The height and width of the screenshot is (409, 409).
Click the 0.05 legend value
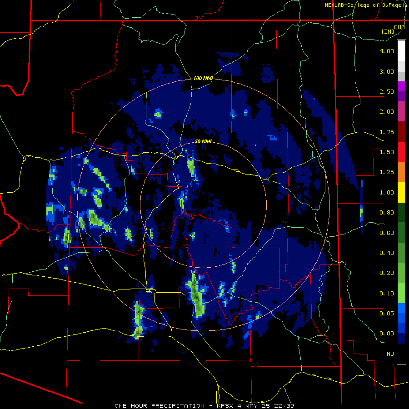387,314
